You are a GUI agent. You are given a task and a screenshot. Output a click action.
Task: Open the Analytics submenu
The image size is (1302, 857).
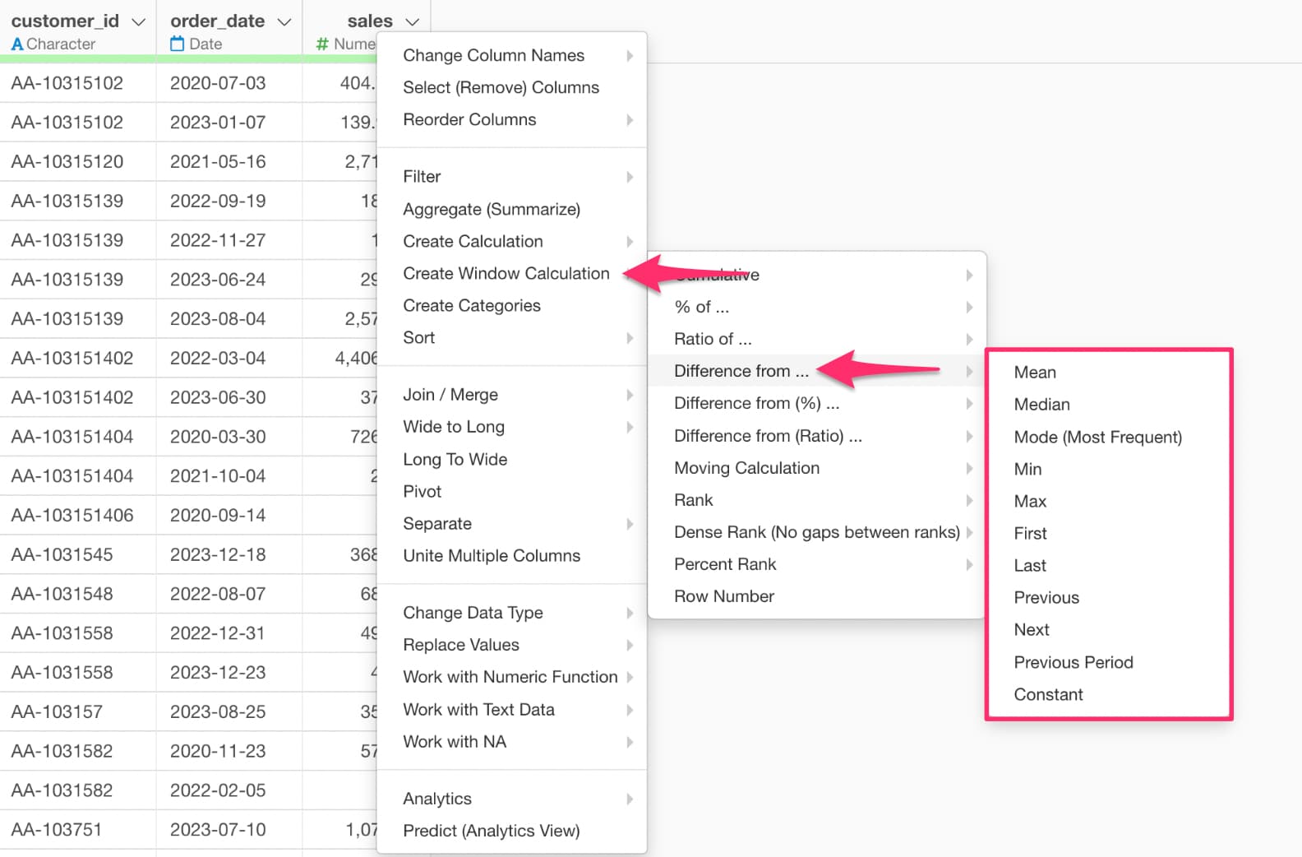[x=511, y=799]
